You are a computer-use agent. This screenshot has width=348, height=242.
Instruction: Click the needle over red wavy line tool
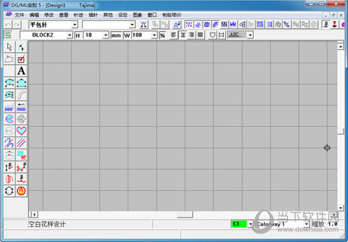click(21, 179)
